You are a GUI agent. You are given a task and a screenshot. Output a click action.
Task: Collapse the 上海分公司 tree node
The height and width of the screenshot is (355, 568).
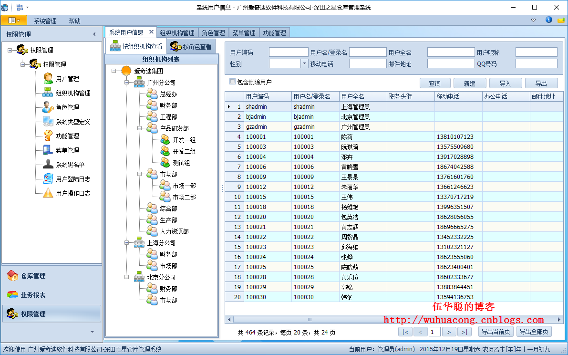point(127,243)
